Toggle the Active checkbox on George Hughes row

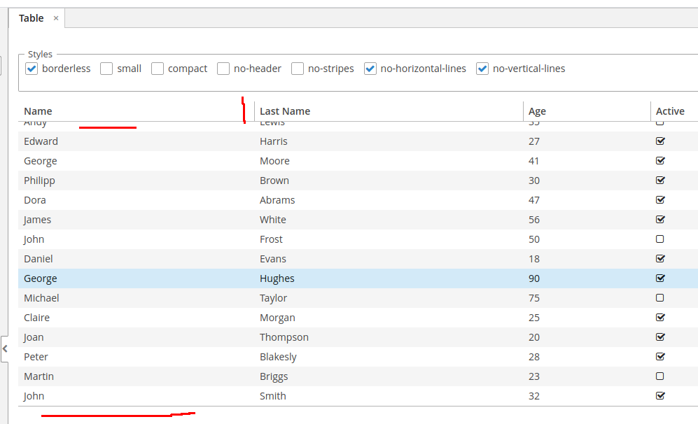coord(660,278)
